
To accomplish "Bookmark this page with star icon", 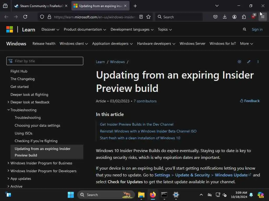I will (149, 17).
